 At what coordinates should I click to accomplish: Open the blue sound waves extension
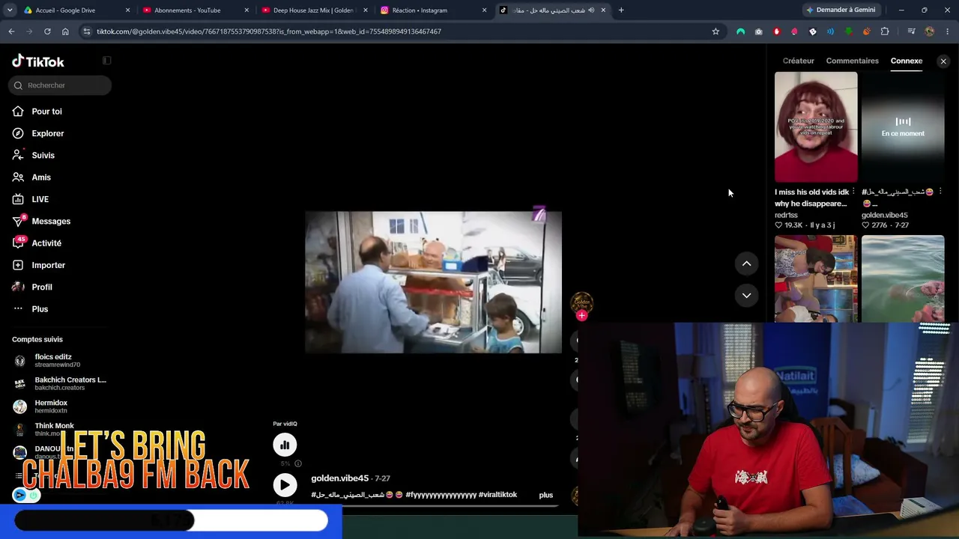click(830, 31)
